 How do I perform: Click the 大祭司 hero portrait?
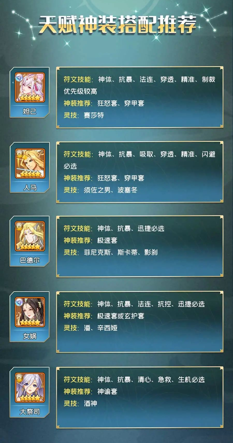(x=30, y=387)
